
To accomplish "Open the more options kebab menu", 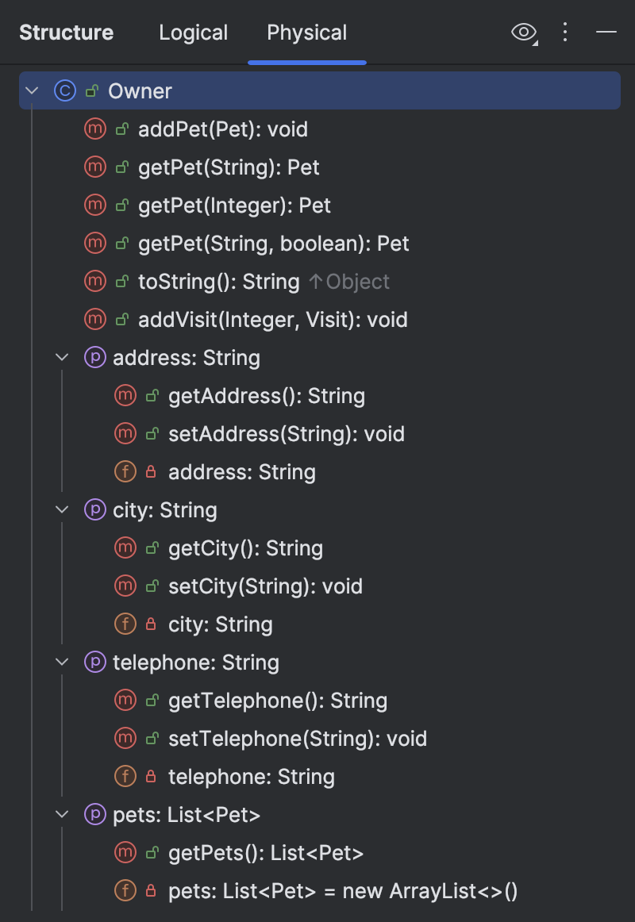I will pyautogui.click(x=564, y=33).
